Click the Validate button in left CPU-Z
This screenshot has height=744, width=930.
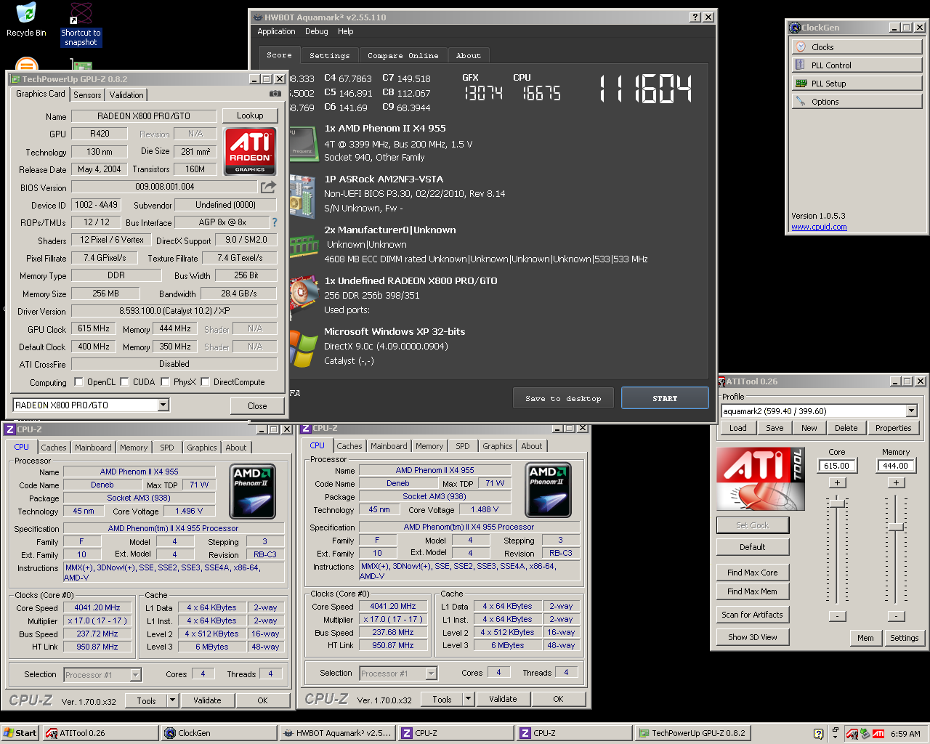[207, 700]
